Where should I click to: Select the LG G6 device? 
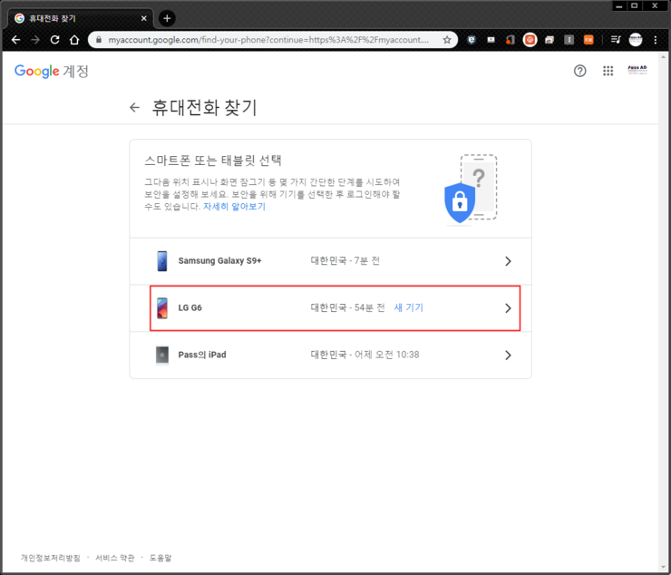330,308
